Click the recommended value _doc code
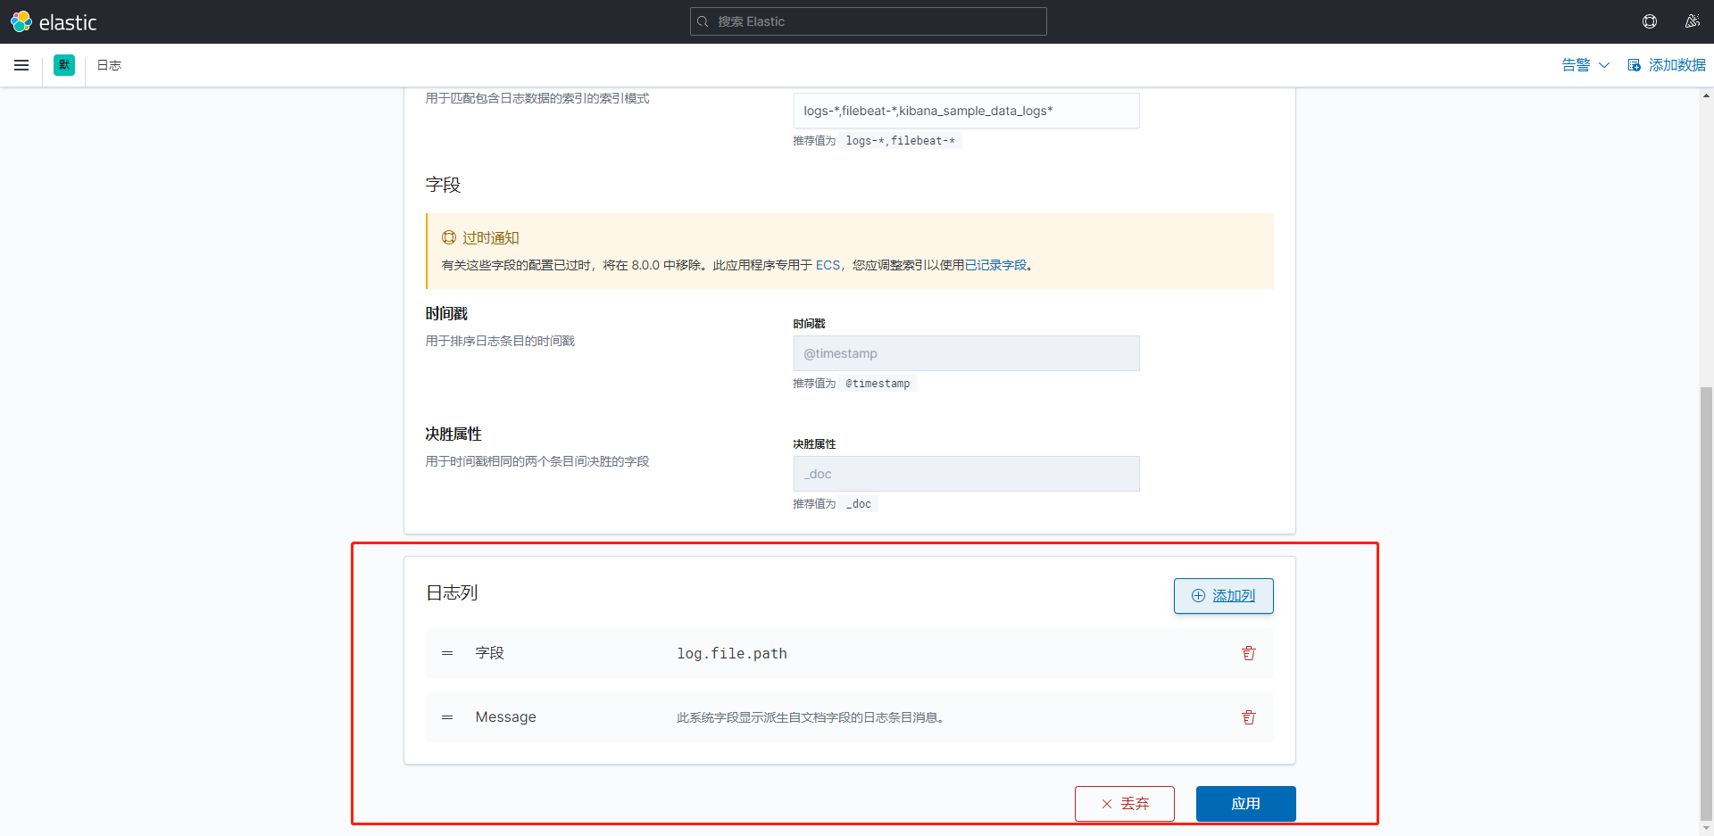The width and height of the screenshot is (1714, 836). [x=859, y=504]
